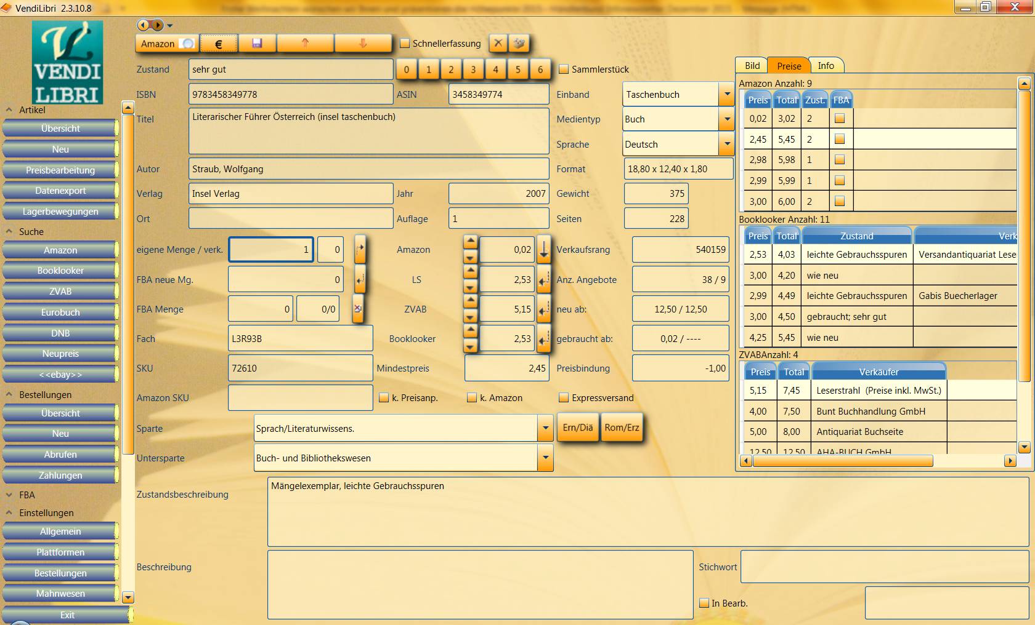Viewport: 1035px width, 625px height.
Task: Click the Zustandsbeschreibung text area
Action: (648, 512)
